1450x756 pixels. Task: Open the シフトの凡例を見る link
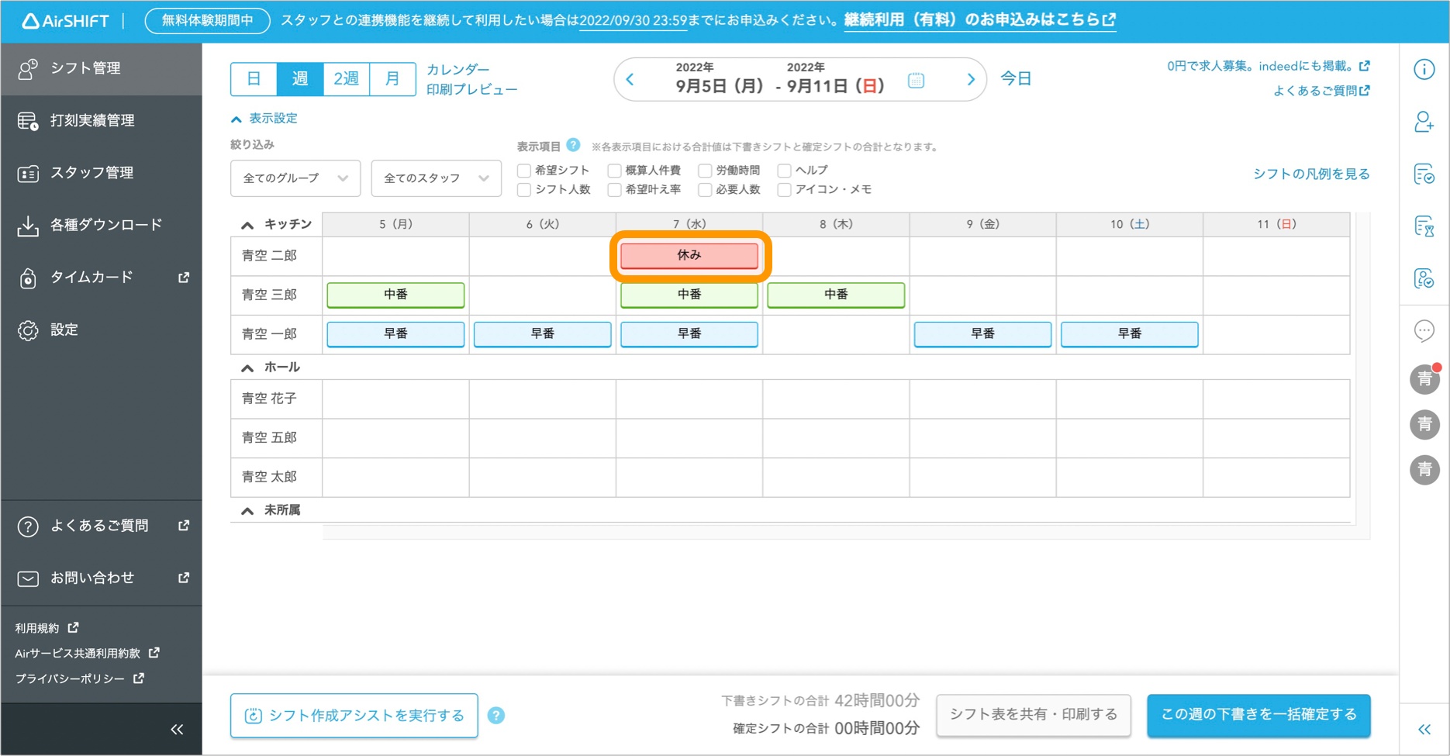point(1310,174)
